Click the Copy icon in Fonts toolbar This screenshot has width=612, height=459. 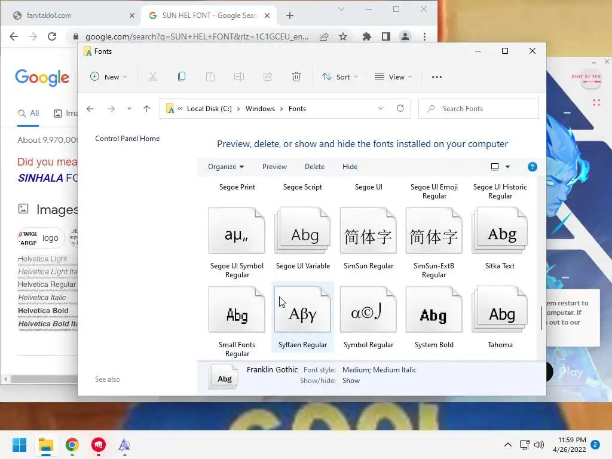(x=182, y=77)
